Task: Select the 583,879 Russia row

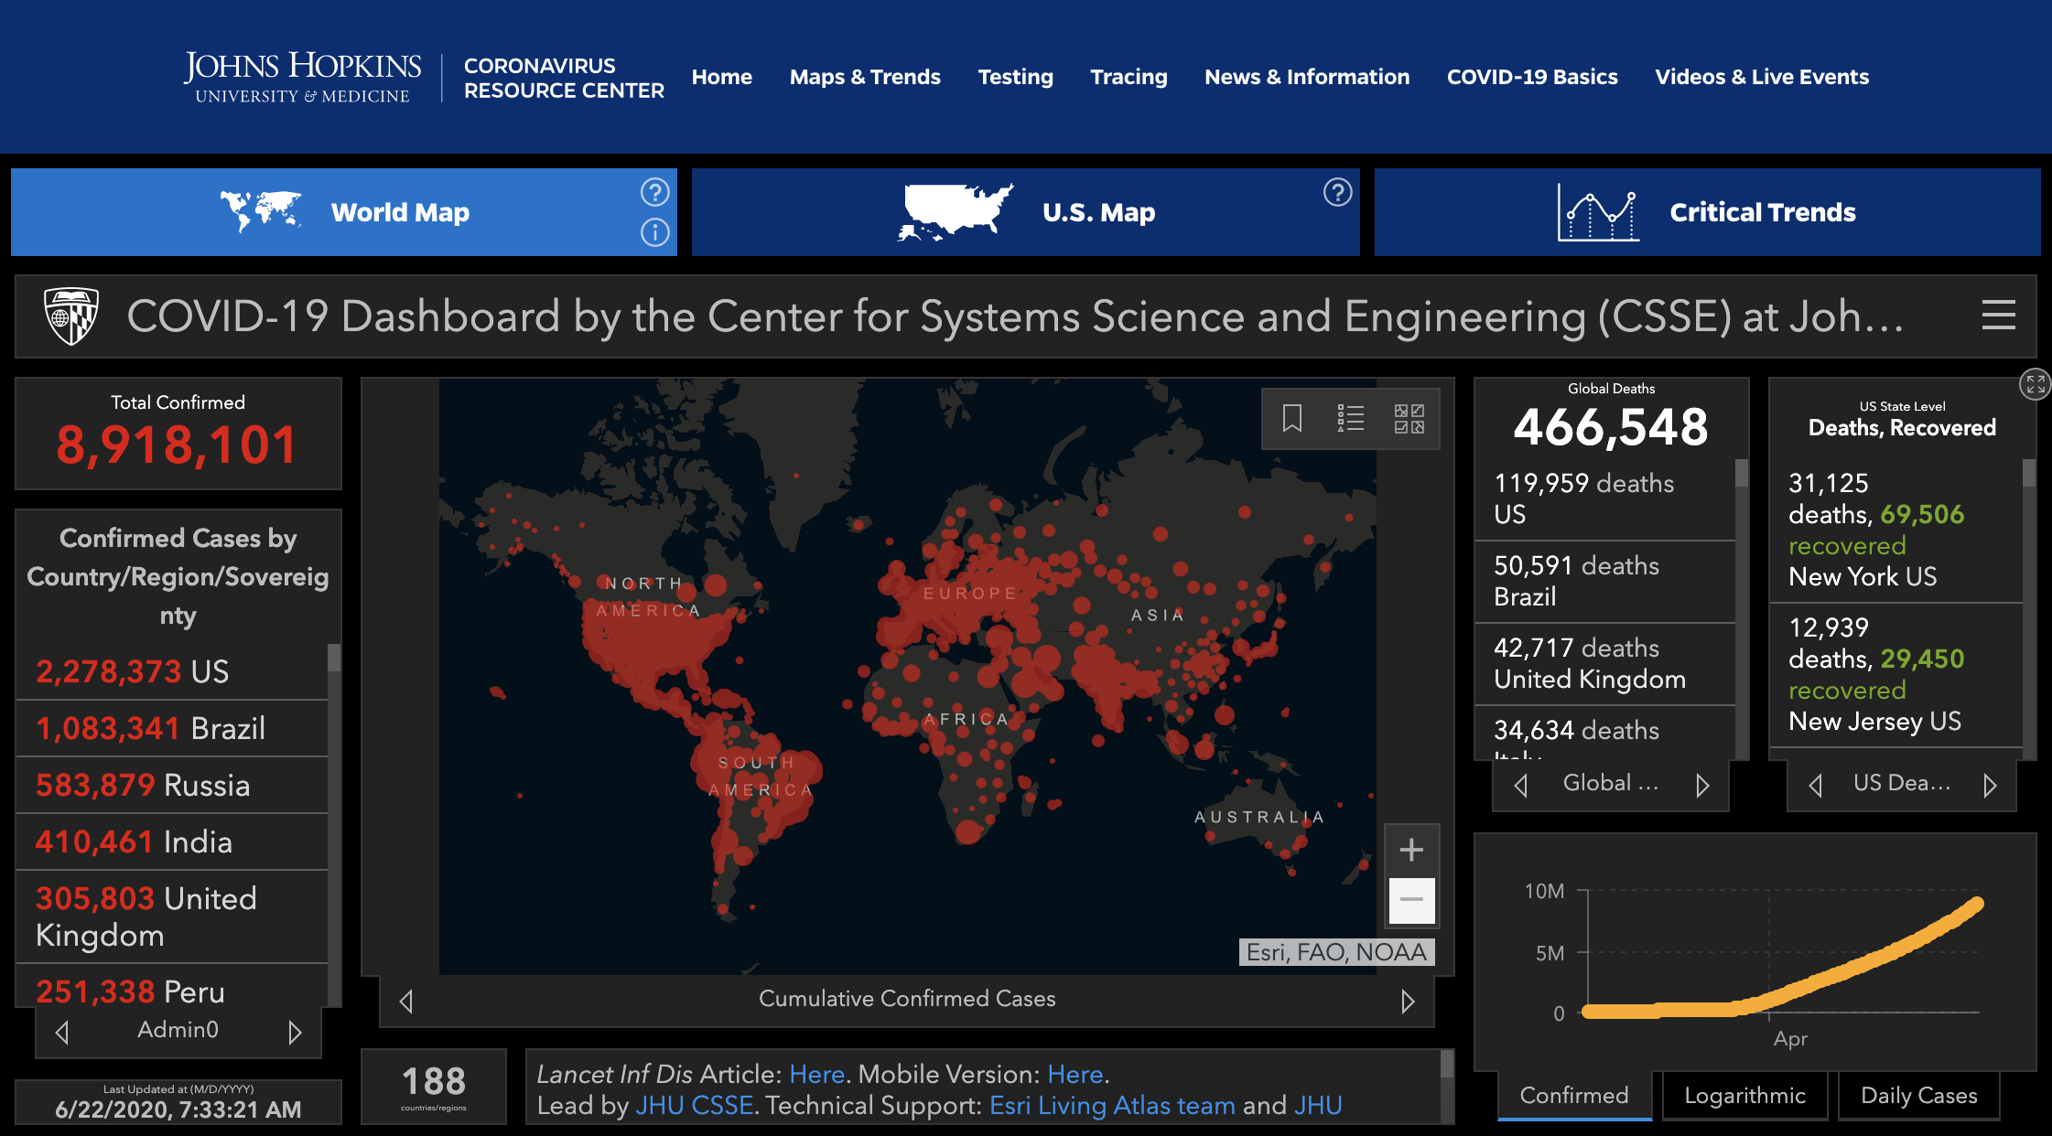Action: click(x=172, y=785)
